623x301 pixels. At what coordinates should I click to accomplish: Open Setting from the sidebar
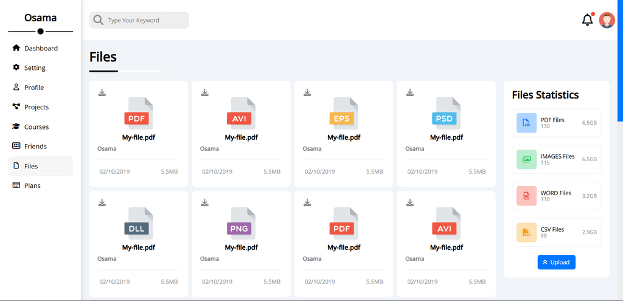click(x=41, y=68)
